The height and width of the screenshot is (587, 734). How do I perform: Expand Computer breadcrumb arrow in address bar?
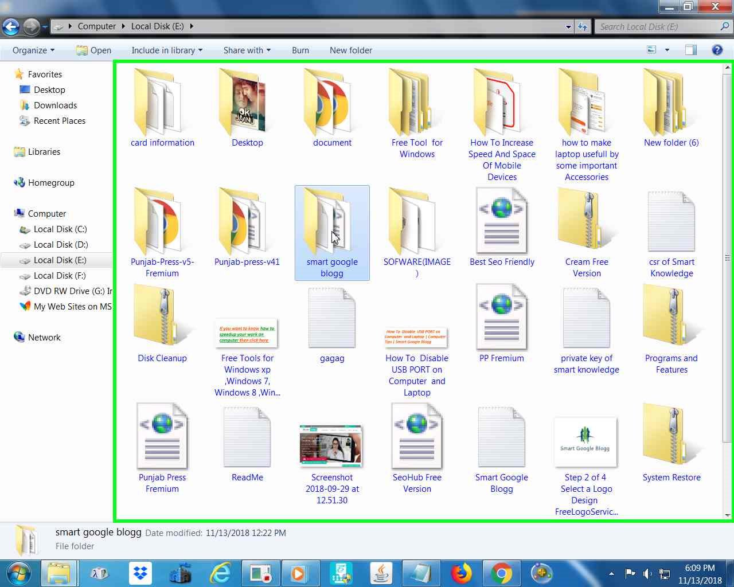coord(123,26)
